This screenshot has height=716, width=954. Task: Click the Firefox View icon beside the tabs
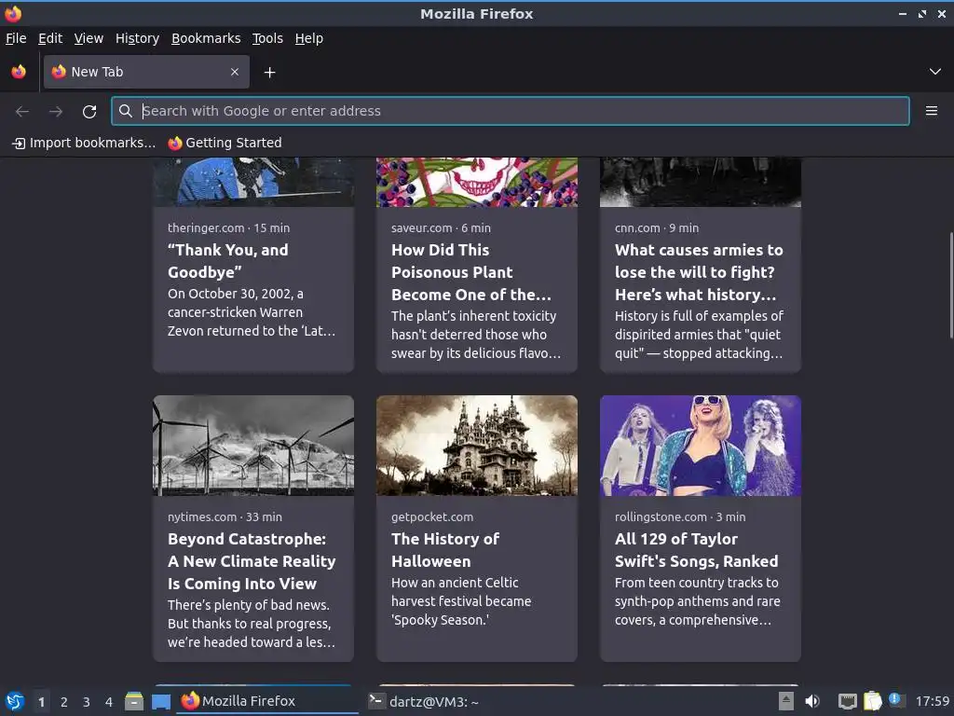click(x=19, y=72)
